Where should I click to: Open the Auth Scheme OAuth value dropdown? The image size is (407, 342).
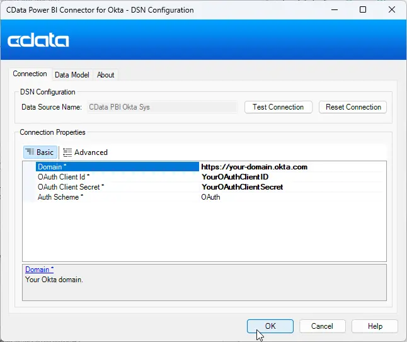[291, 197]
